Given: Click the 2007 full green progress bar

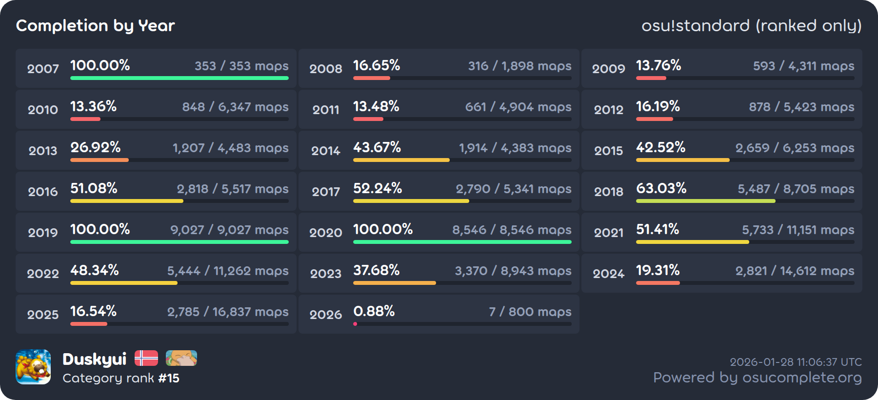Looking at the screenshot, I should click(179, 78).
